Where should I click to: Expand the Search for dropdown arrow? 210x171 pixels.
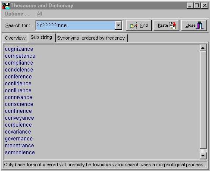point(119,25)
